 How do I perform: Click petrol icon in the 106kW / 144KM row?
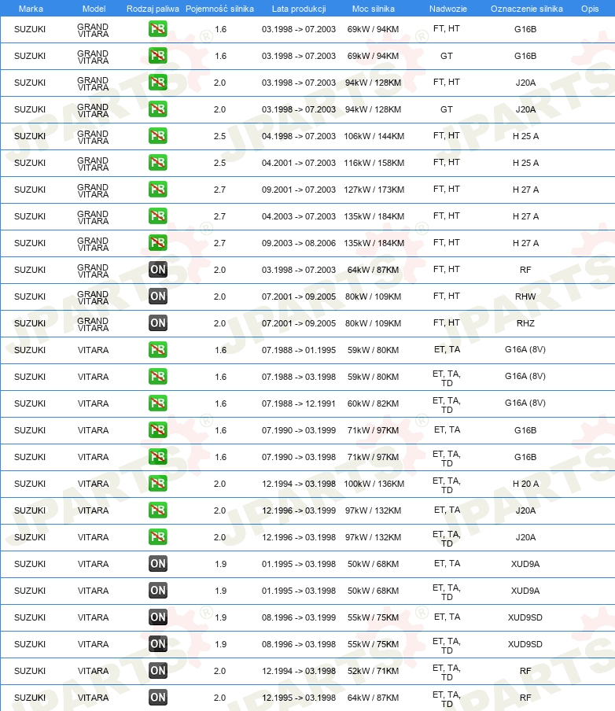click(x=158, y=136)
